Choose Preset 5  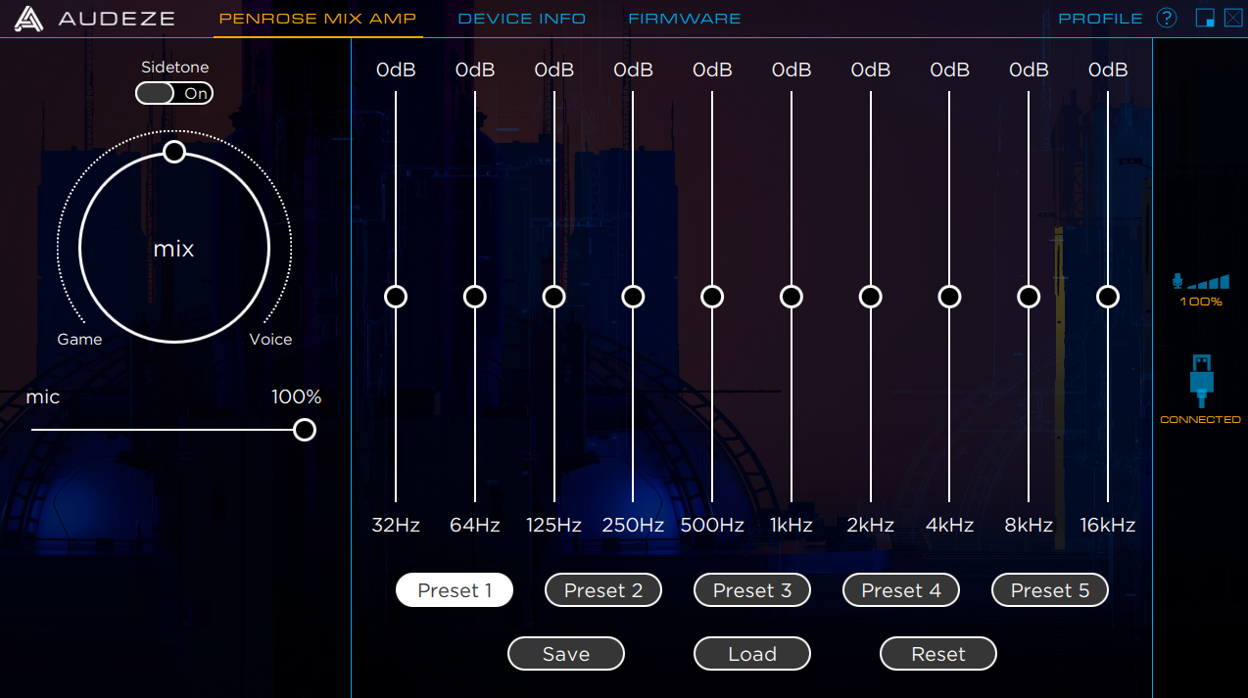(x=1049, y=590)
